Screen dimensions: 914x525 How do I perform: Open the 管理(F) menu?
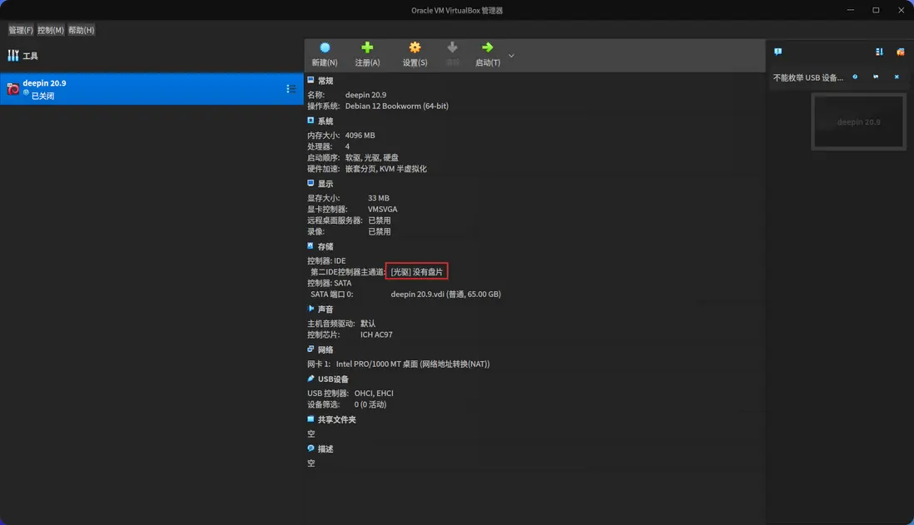click(x=21, y=30)
